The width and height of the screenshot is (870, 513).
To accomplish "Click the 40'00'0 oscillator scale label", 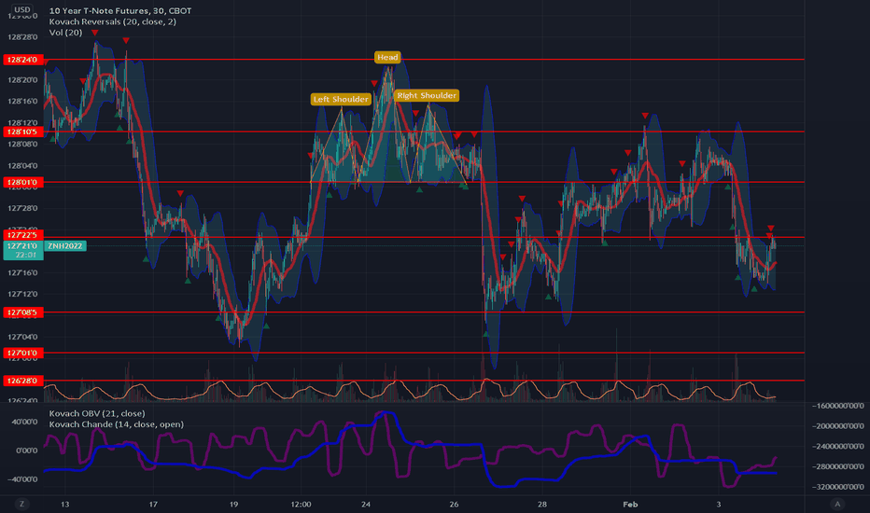I will [24, 422].
